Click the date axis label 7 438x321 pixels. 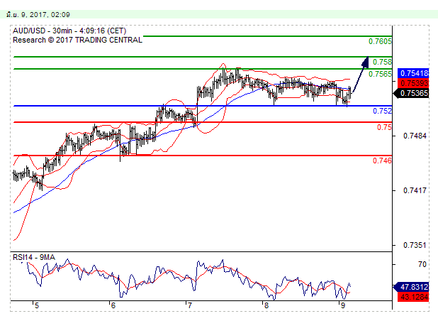click(190, 305)
